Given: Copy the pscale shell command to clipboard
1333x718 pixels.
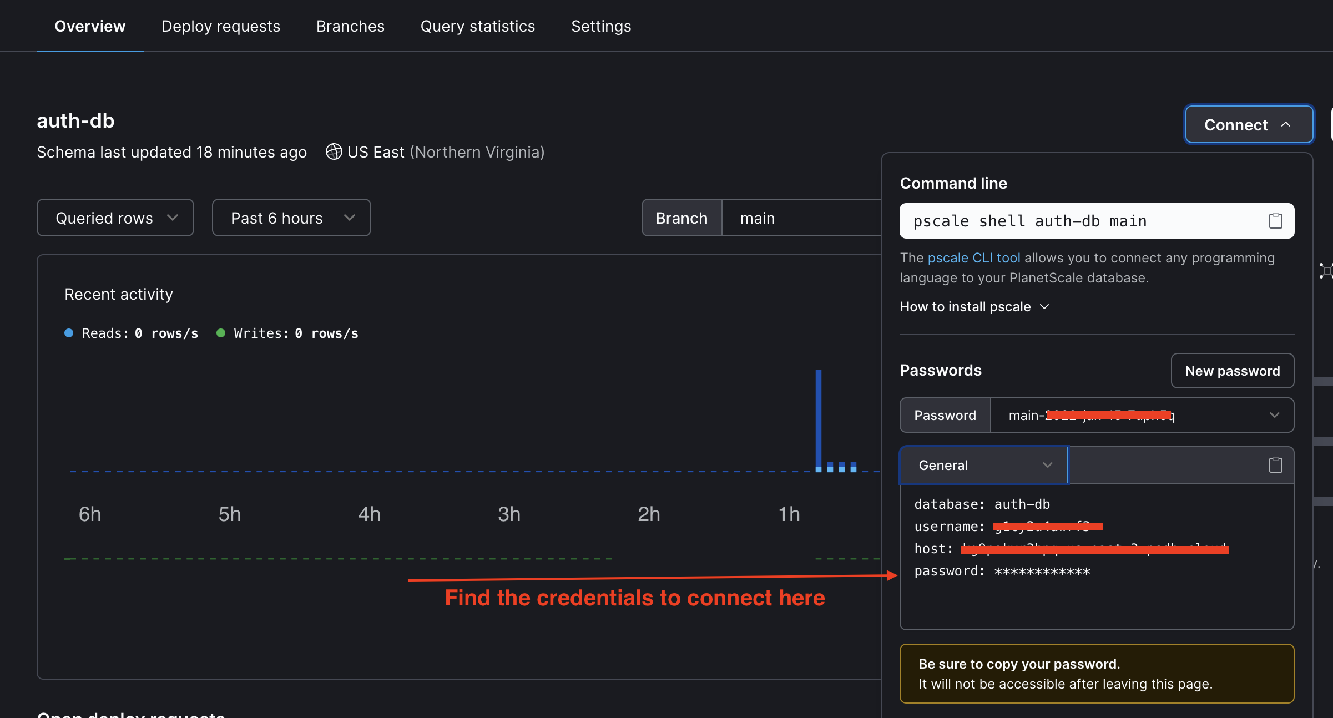Looking at the screenshot, I should [x=1275, y=220].
